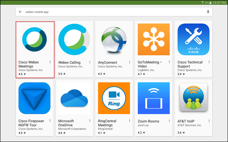This screenshot has width=228, height=142.
Task: Click AT&T Services, Inc. developer name
Action: click(x=189, y=125)
